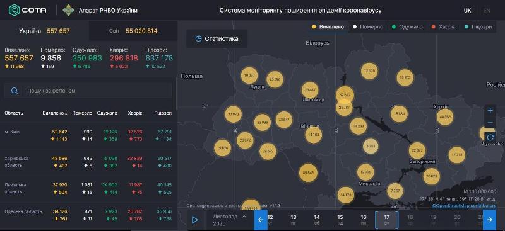Toggle the Одужало map layer
Screen dimensions: 505x231
coord(407,27)
